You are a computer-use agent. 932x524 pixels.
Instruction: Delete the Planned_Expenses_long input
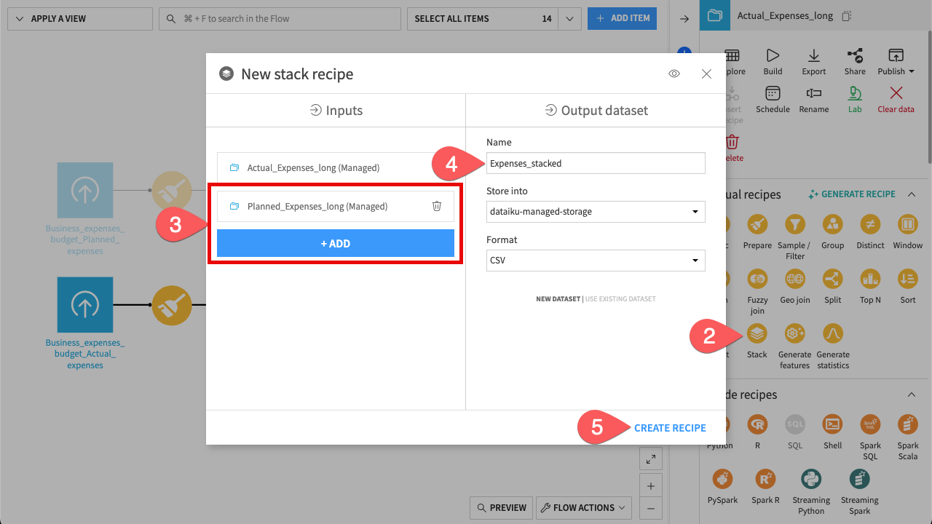(437, 206)
